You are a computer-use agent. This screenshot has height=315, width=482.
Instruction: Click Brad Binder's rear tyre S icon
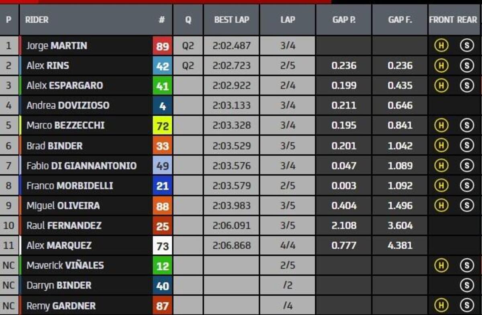tap(466, 145)
